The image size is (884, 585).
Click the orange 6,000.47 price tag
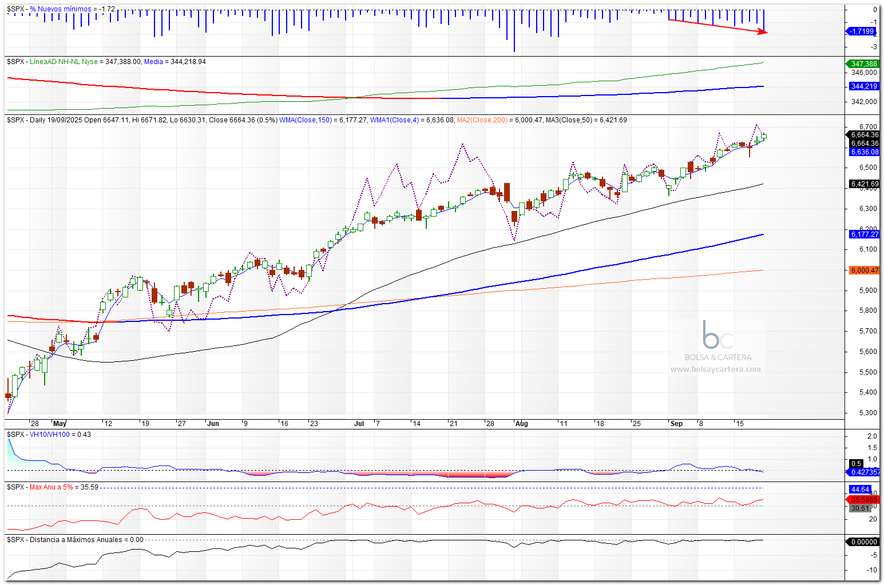[x=863, y=270]
